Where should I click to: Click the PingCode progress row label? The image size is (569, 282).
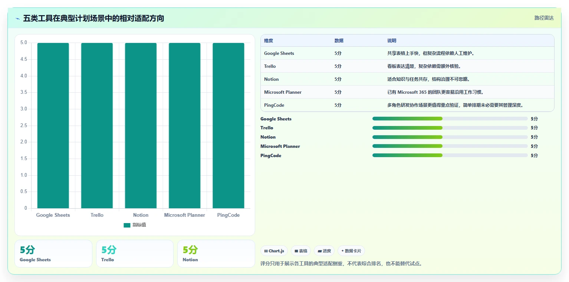271,156
